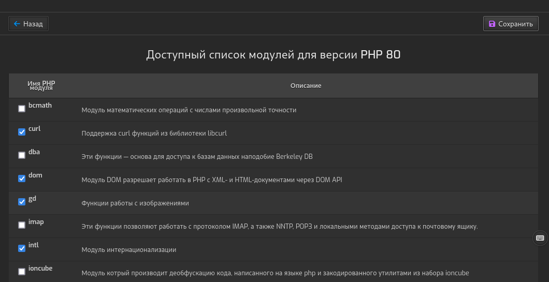Click the DOM API description text

pos(211,180)
